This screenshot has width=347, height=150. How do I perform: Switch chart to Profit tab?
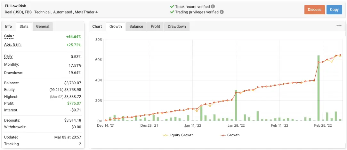point(155,26)
